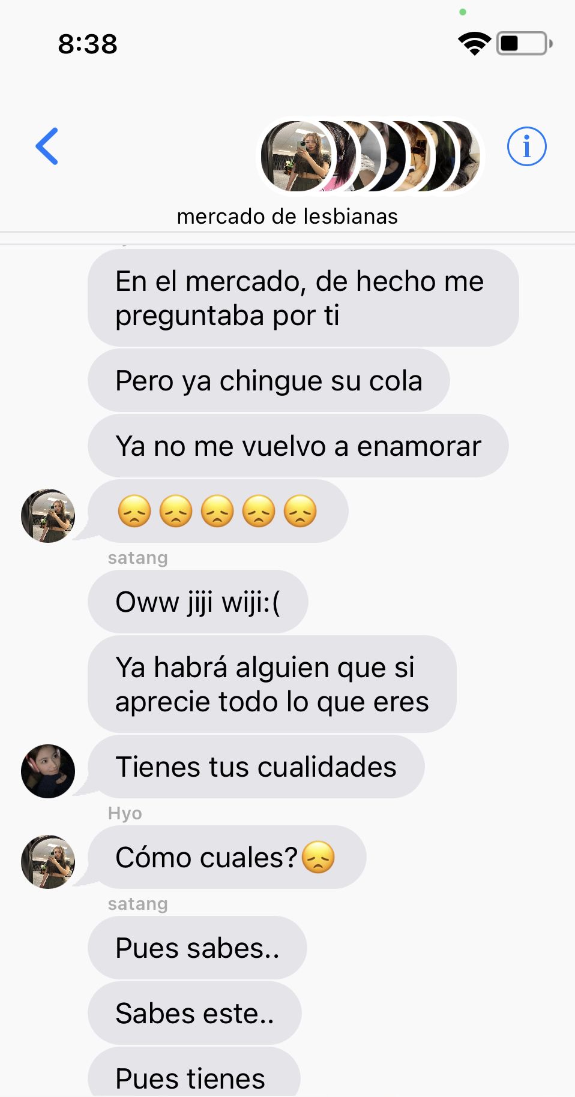The width and height of the screenshot is (575, 1097).
Task: Open the conversation info button
Action: click(x=526, y=146)
